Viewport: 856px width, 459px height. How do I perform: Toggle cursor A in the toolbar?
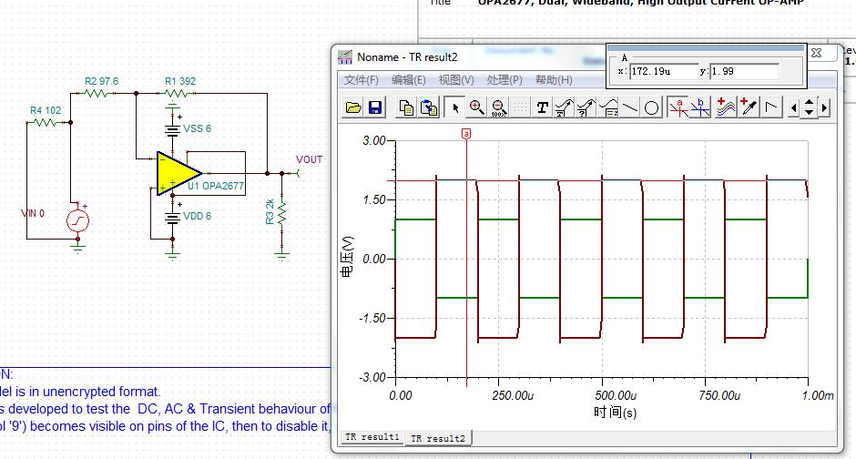[x=678, y=107]
